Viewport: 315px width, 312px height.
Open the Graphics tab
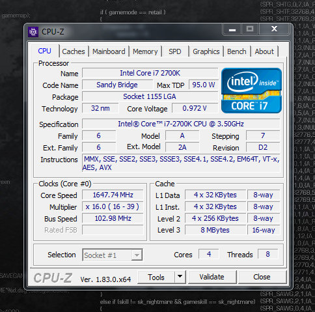click(x=206, y=51)
